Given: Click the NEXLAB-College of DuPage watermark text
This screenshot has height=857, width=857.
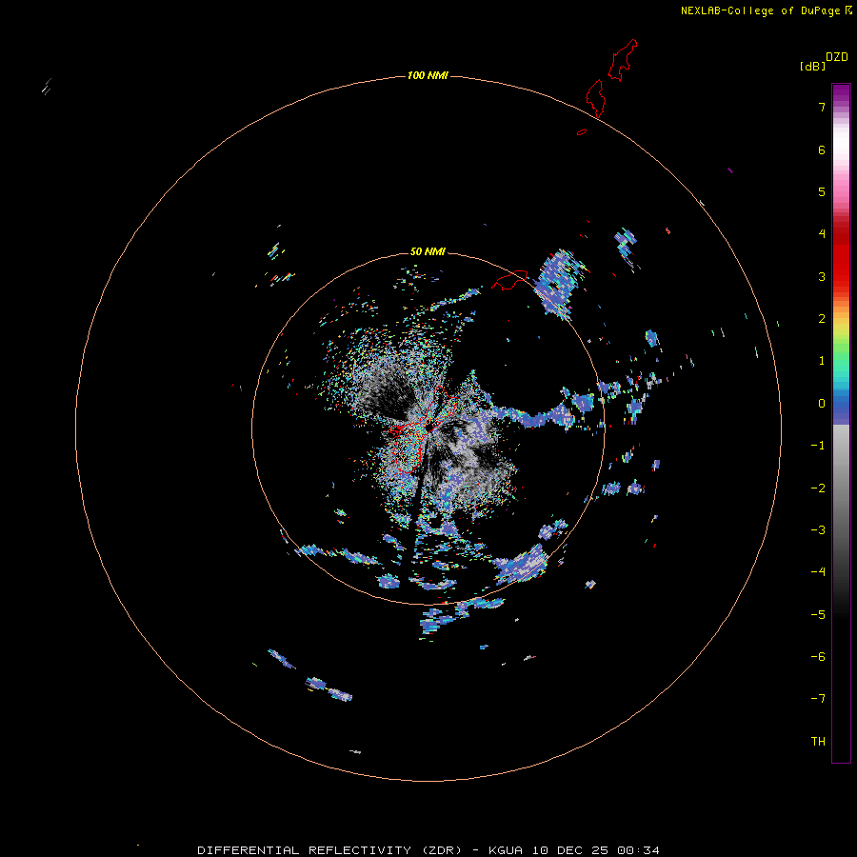Looking at the screenshot, I should pos(767,10).
